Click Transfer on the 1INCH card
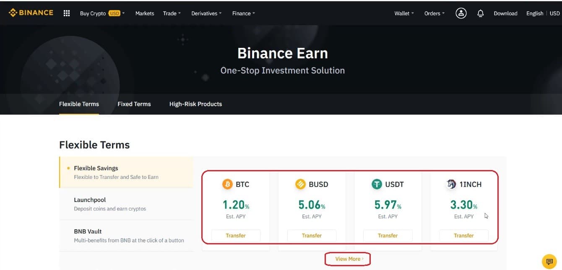This screenshot has width=562, height=270. [464, 236]
